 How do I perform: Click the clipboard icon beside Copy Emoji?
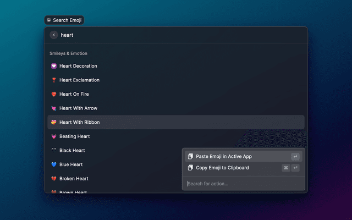coord(190,168)
